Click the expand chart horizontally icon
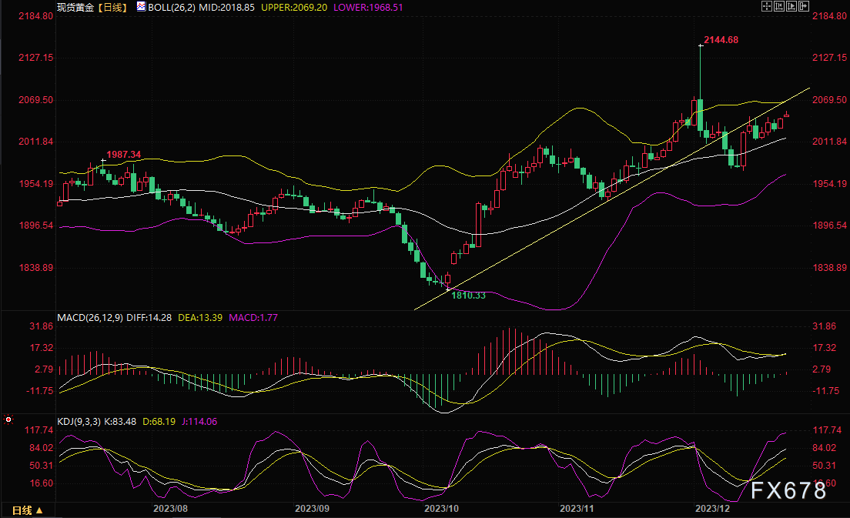This screenshot has width=850, height=518. pos(791,6)
